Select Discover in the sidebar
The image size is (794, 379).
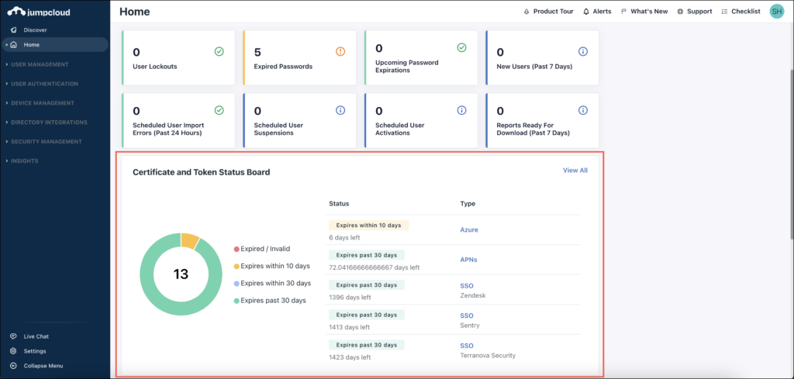click(35, 29)
